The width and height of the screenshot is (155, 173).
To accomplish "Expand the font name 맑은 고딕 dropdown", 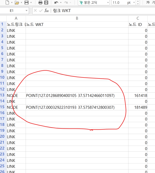I will (x=108, y=3).
